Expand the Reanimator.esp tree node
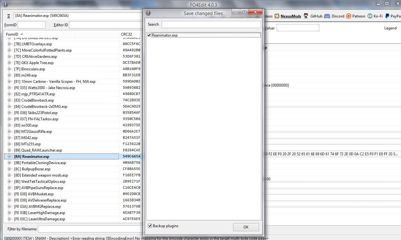 click(x=9, y=157)
